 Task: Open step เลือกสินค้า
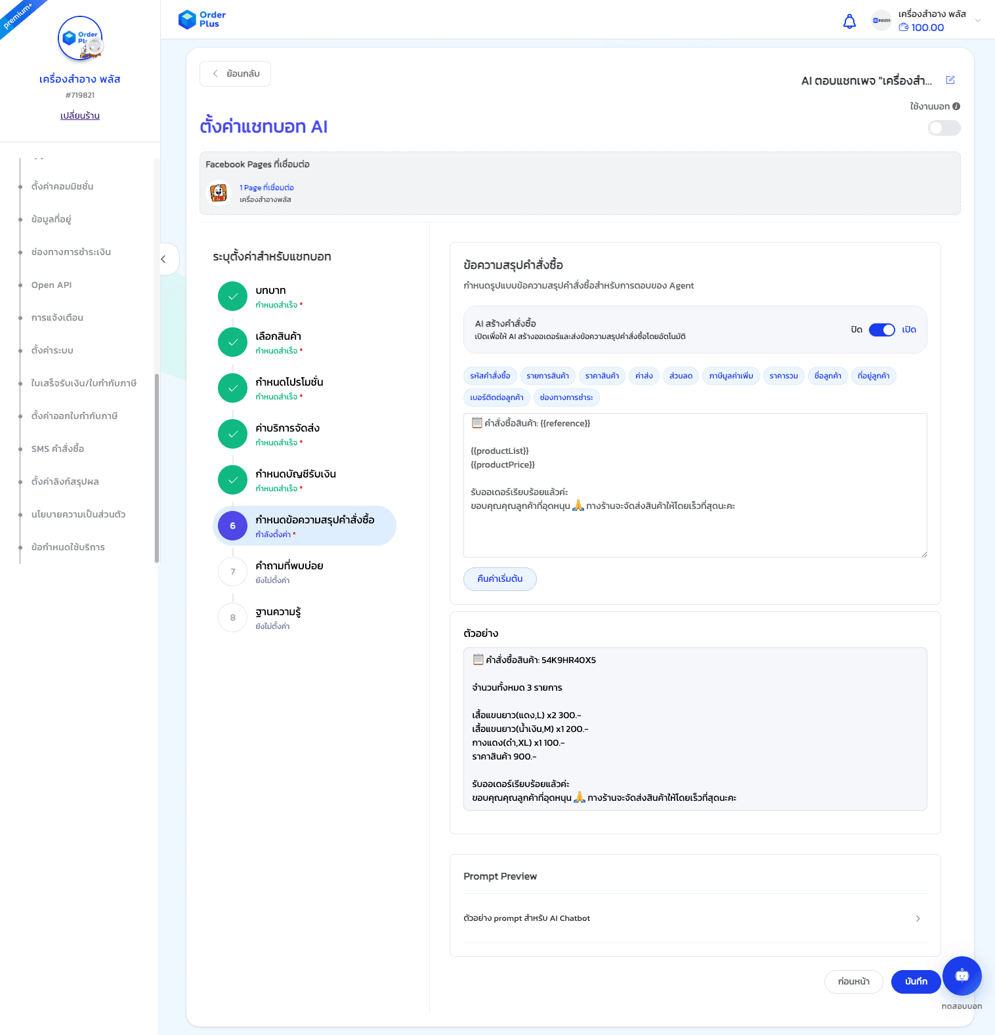coord(305,342)
